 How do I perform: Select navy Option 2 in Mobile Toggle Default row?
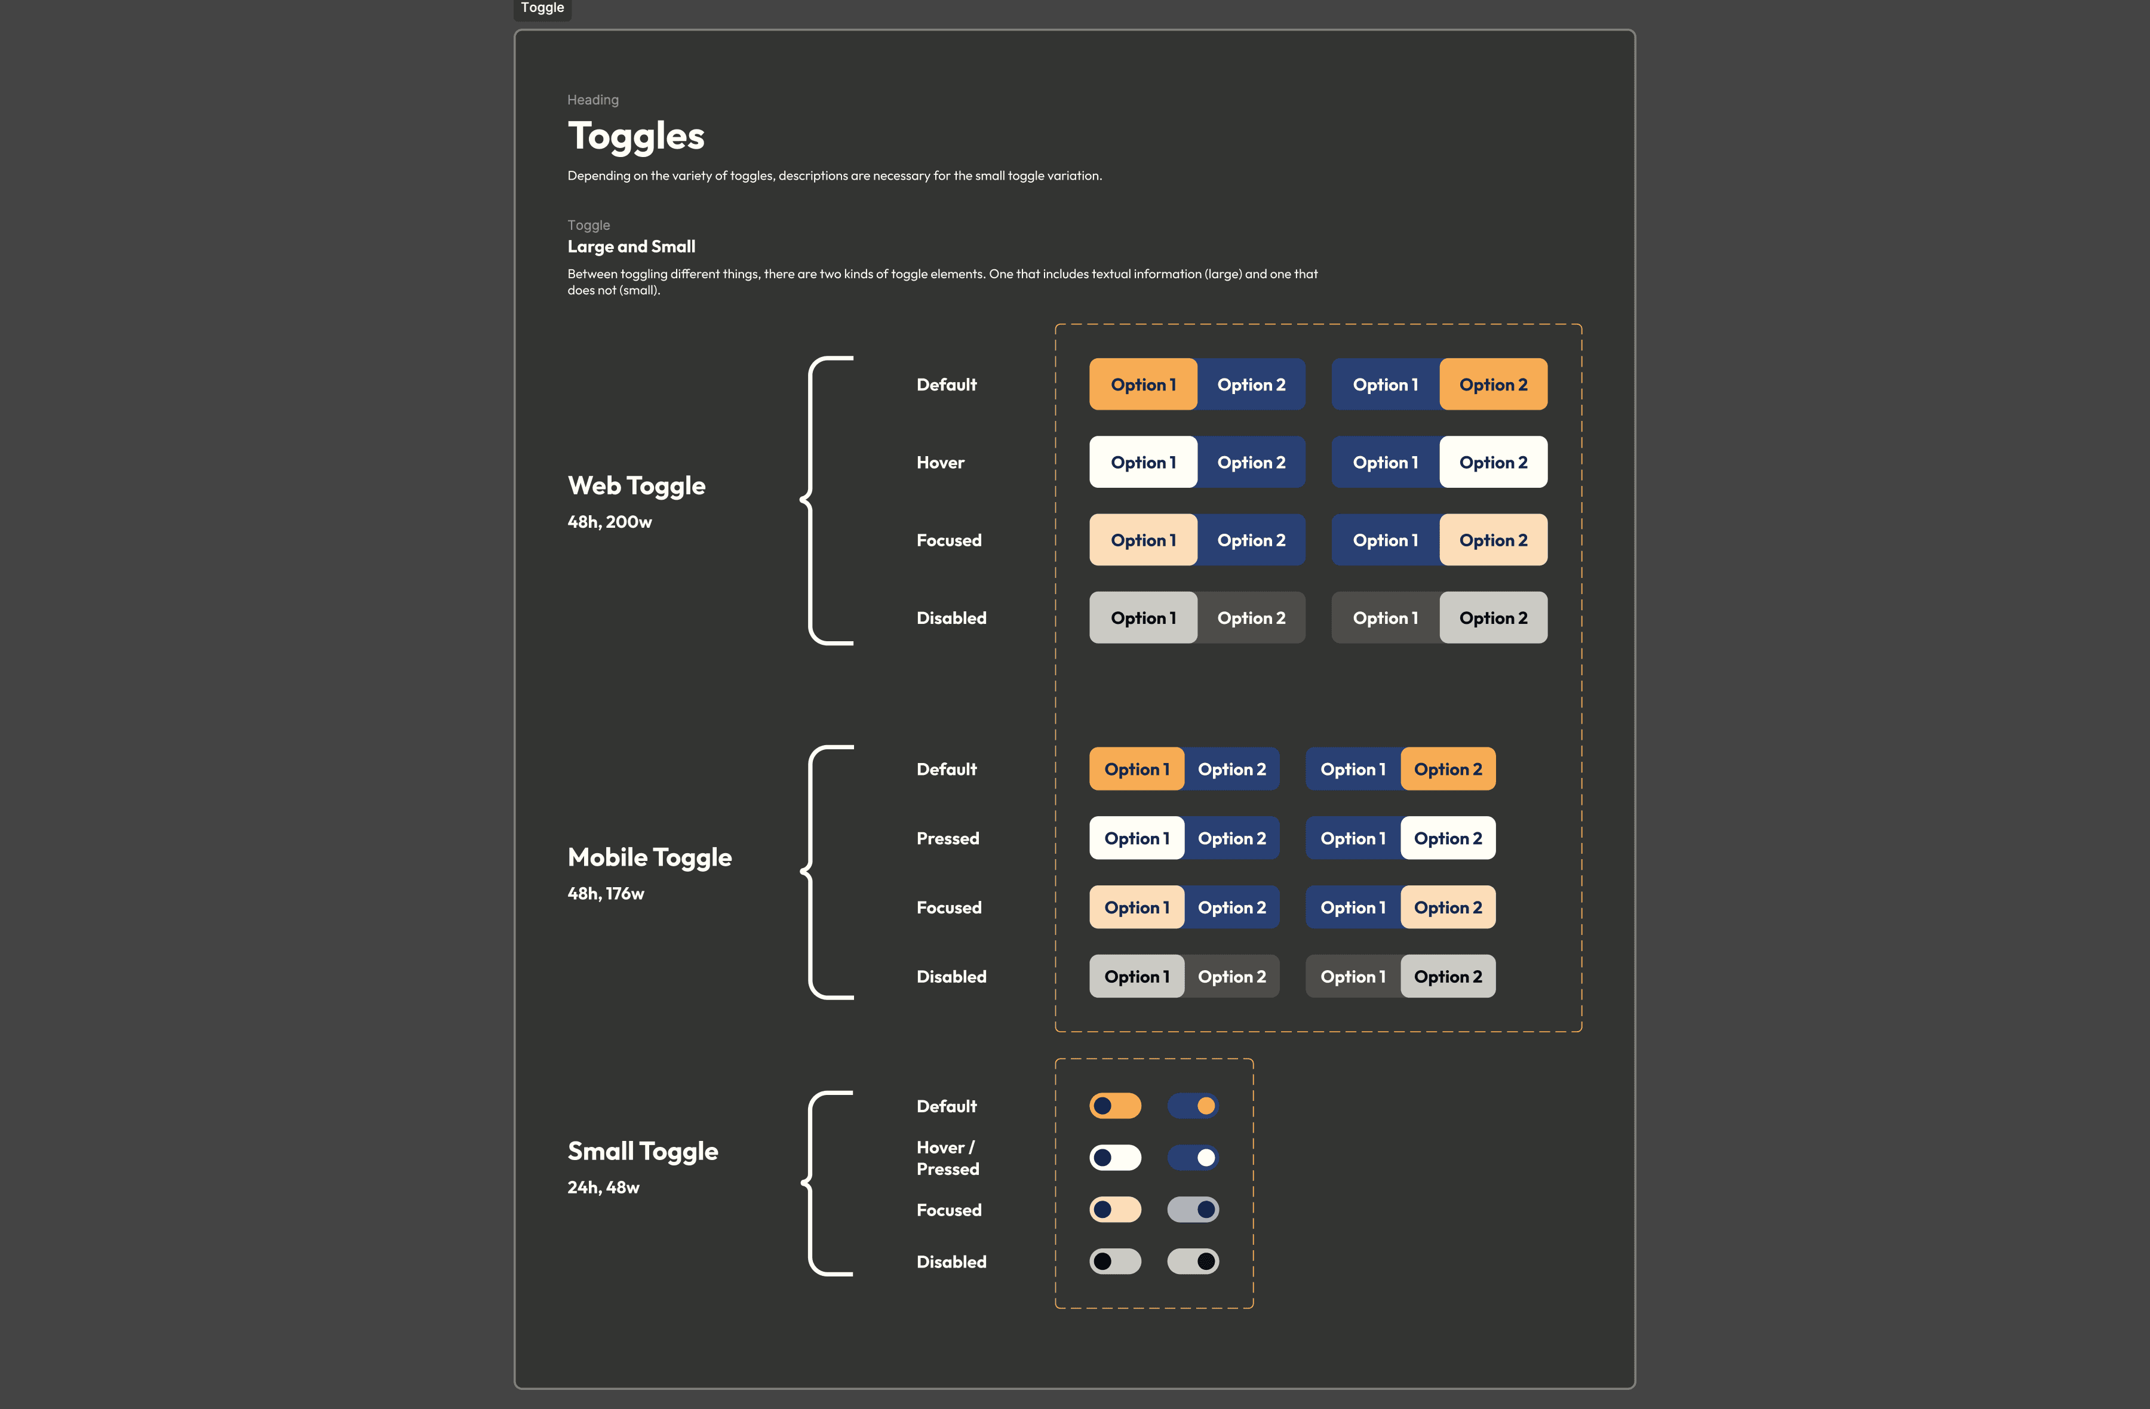(1232, 770)
